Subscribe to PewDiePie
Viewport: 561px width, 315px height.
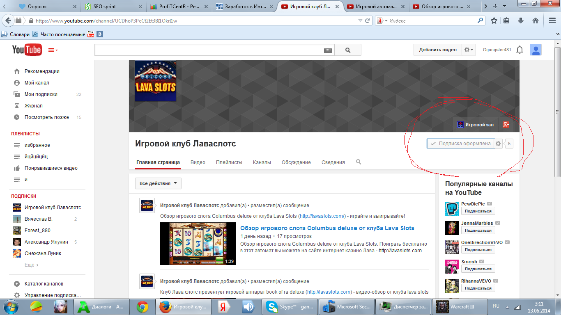tap(478, 211)
